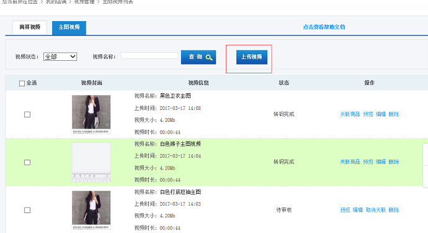Tick the 全选 select-all checkbox
428x233 pixels.
click(x=22, y=83)
